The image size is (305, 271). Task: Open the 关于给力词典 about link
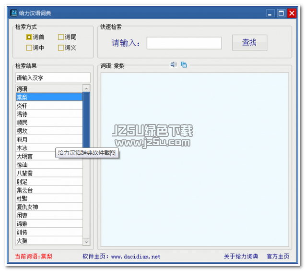(x=241, y=256)
